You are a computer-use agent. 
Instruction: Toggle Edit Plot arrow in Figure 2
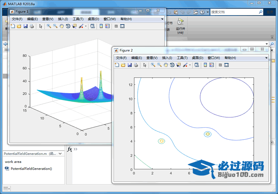point(145,65)
